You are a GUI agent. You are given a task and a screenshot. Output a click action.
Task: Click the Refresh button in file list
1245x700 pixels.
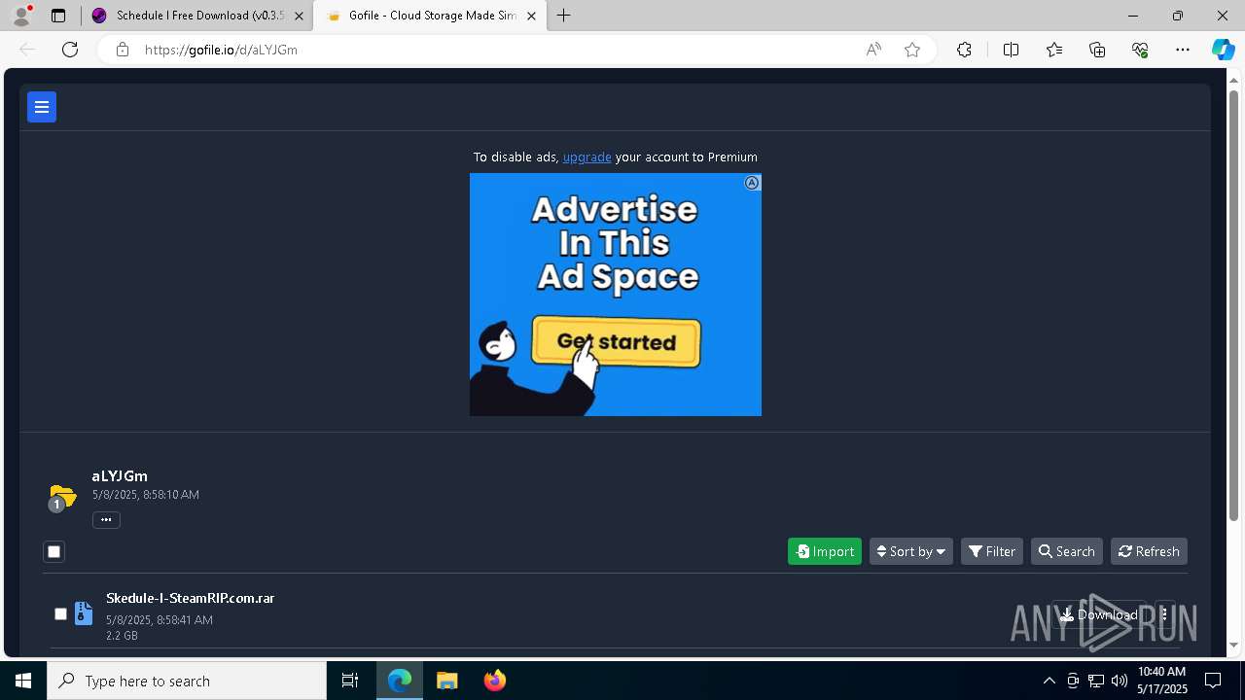[x=1149, y=551]
